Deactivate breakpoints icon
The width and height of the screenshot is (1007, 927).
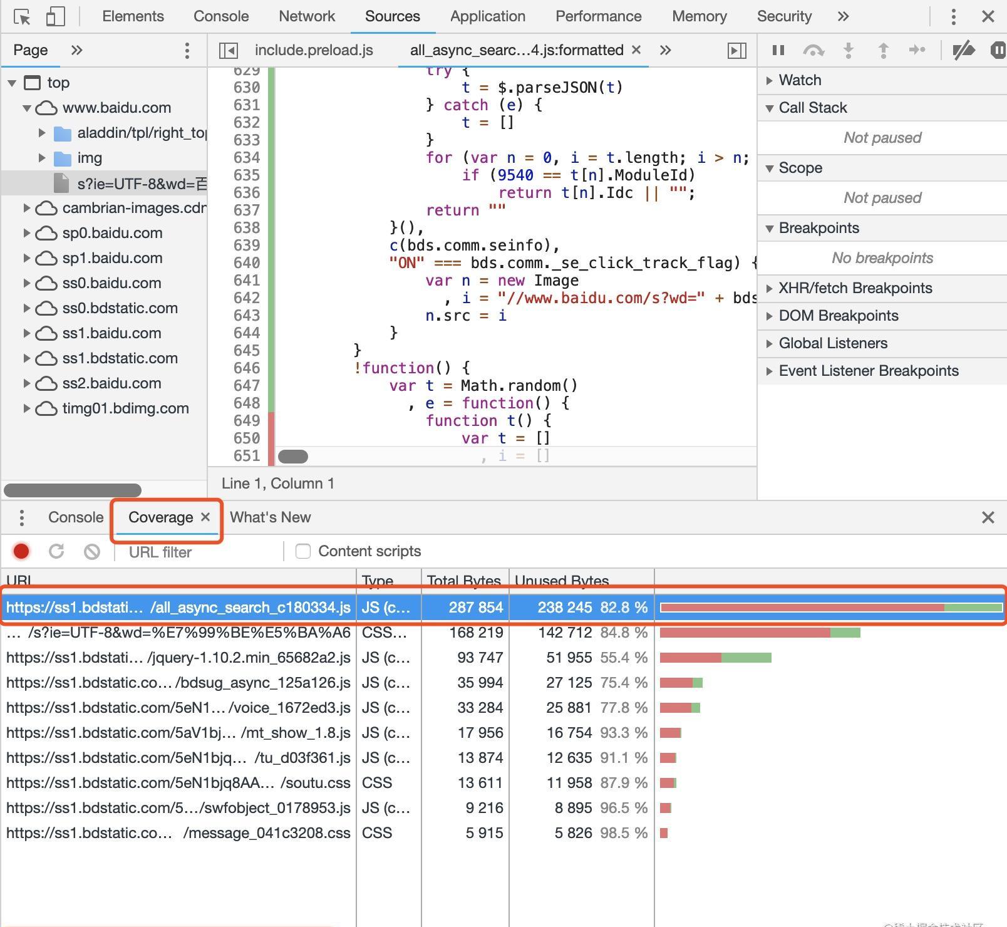click(x=964, y=50)
